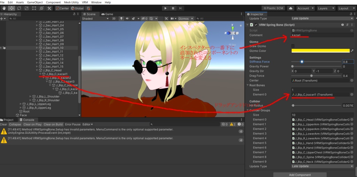The height and width of the screenshot is (177, 357).
Task: Open VRM Spring Bone preset settings icon
Action: 347,25
